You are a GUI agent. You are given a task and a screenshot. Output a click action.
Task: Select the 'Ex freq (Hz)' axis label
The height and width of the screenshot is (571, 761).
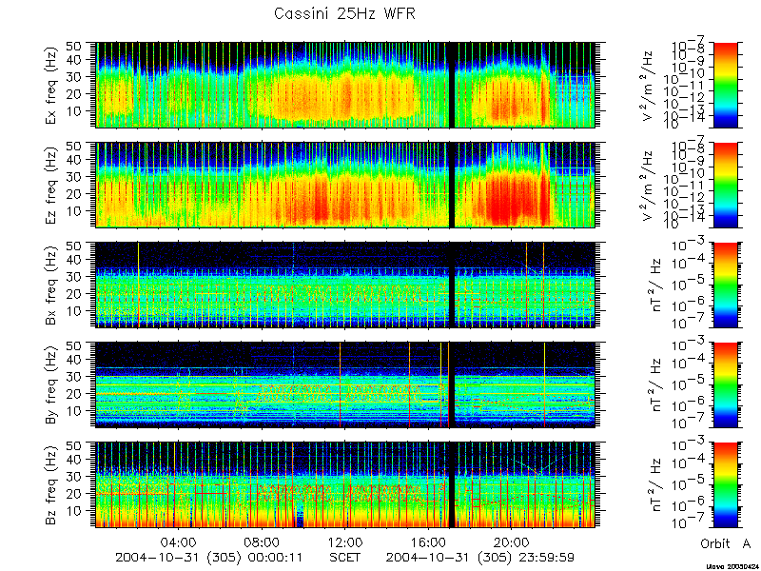51,85
